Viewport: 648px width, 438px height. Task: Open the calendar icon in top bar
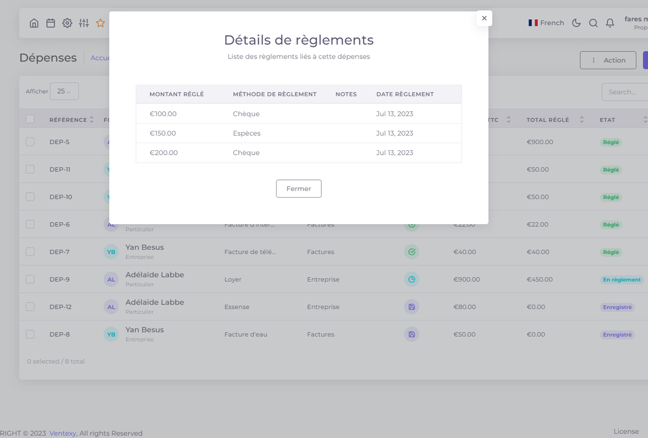point(50,23)
